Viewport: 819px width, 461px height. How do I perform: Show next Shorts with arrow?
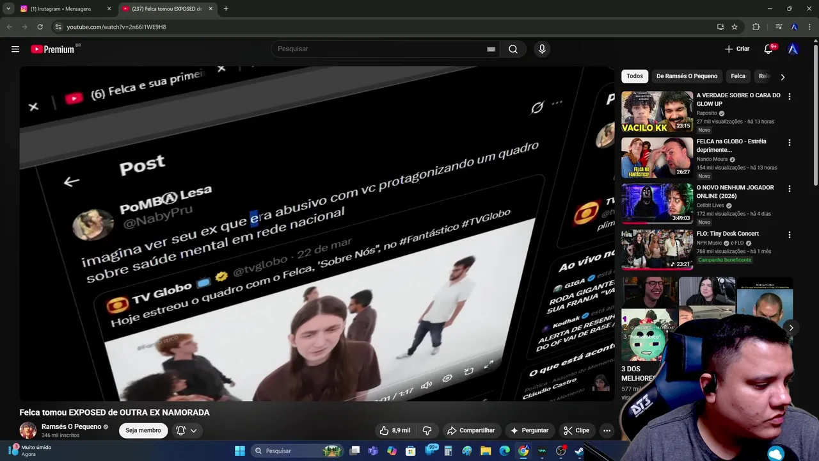tap(791, 328)
